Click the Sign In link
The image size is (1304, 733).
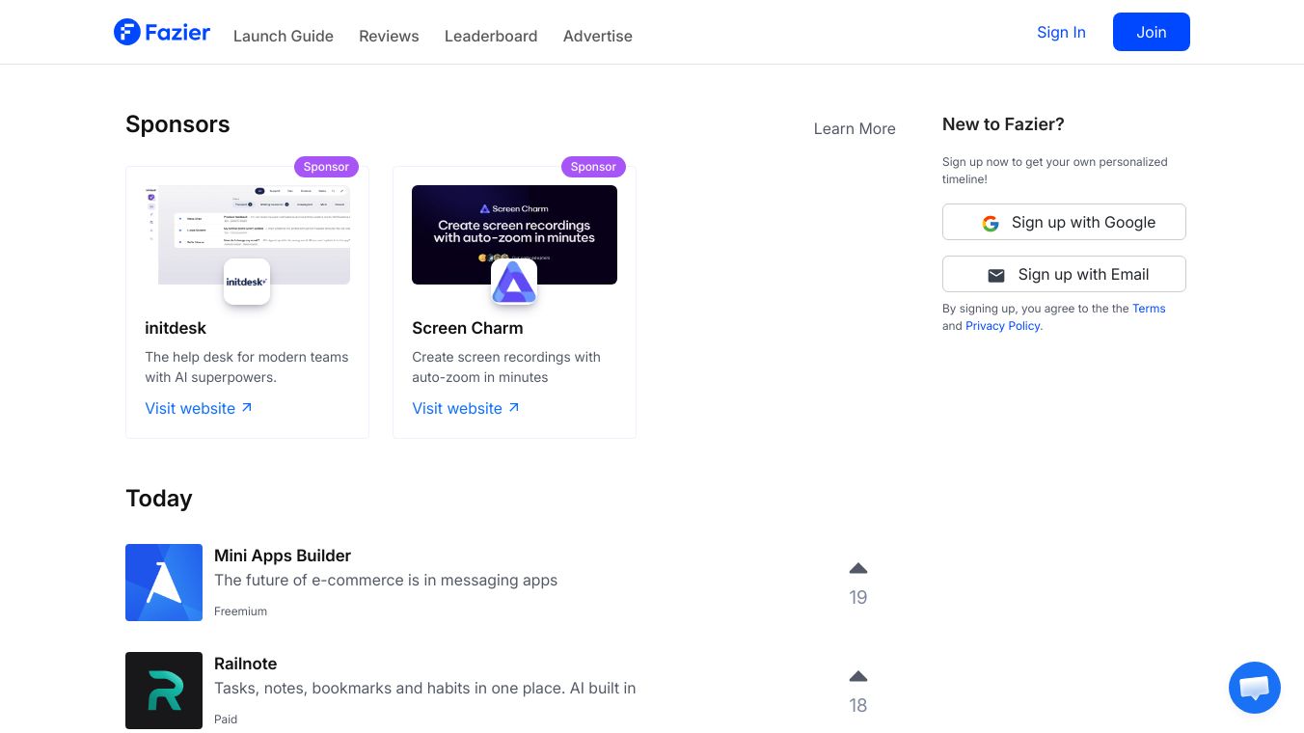click(x=1061, y=32)
